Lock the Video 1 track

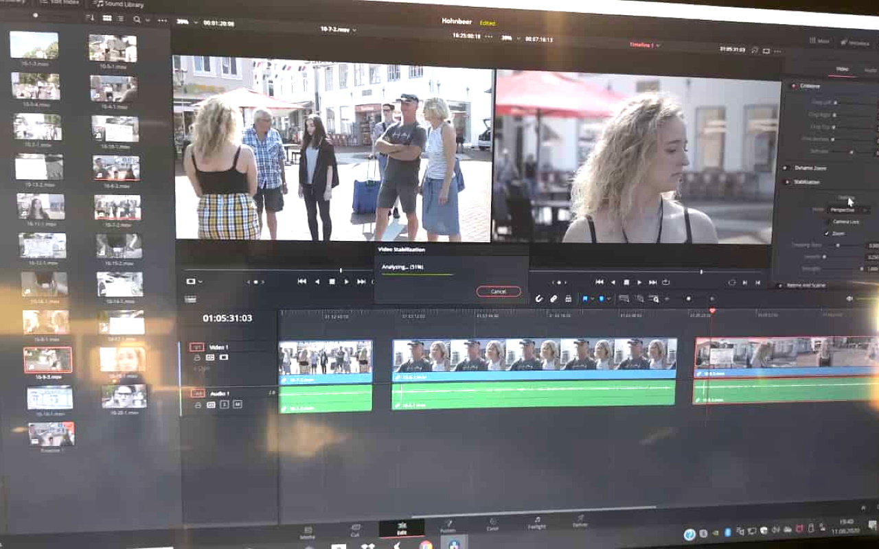click(x=198, y=358)
